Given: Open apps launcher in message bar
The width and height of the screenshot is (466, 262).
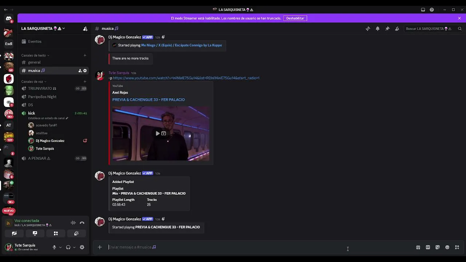Looking at the screenshot, I should [457, 247].
